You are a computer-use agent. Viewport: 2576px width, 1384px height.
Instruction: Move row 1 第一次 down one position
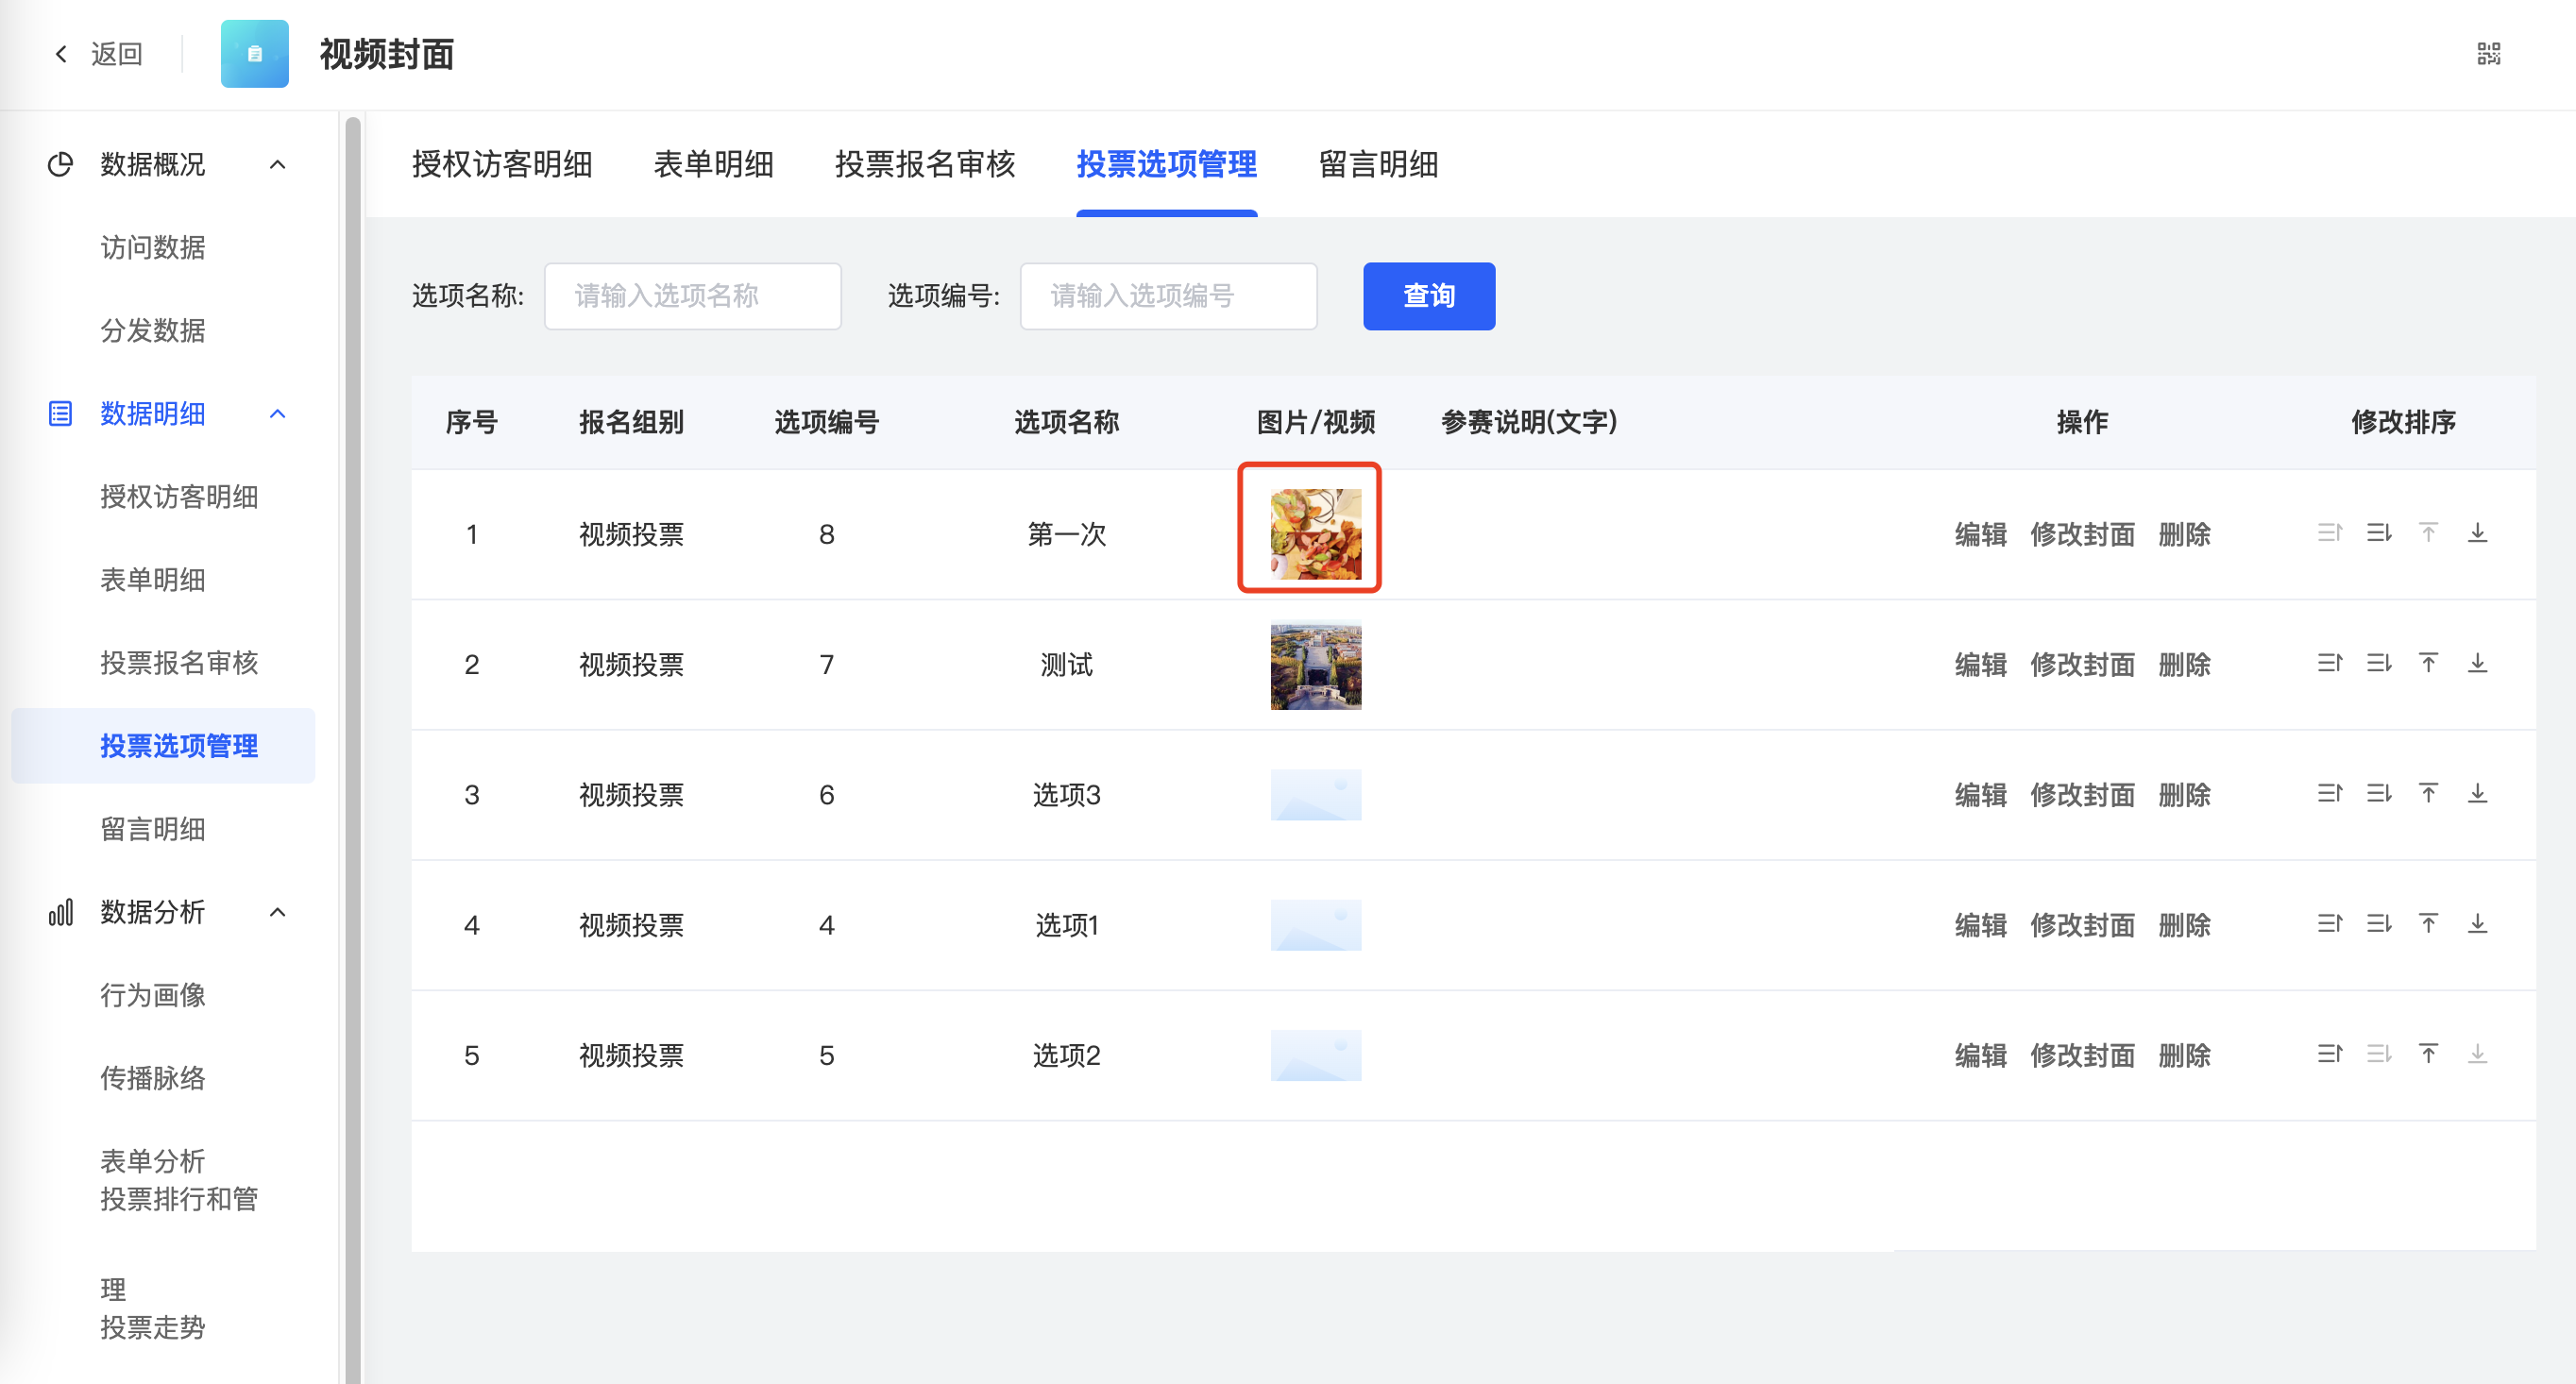pos(2379,533)
